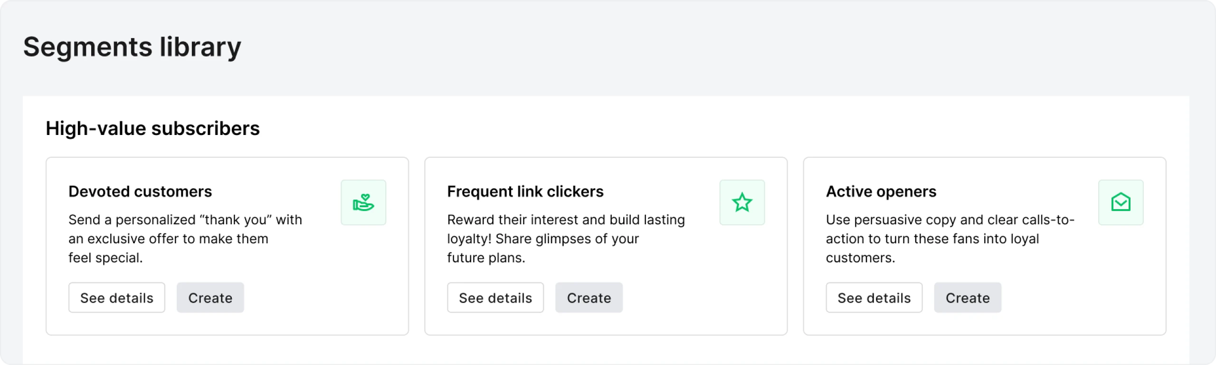Open See details for Active openers
This screenshot has width=1216, height=365.
point(874,298)
